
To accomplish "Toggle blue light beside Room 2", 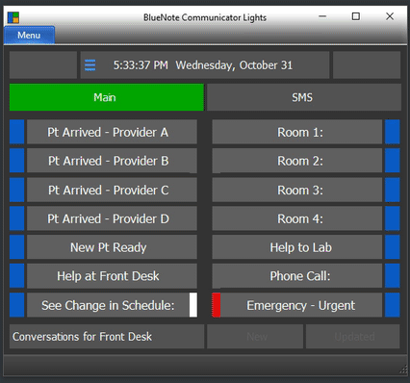I will point(393,161).
